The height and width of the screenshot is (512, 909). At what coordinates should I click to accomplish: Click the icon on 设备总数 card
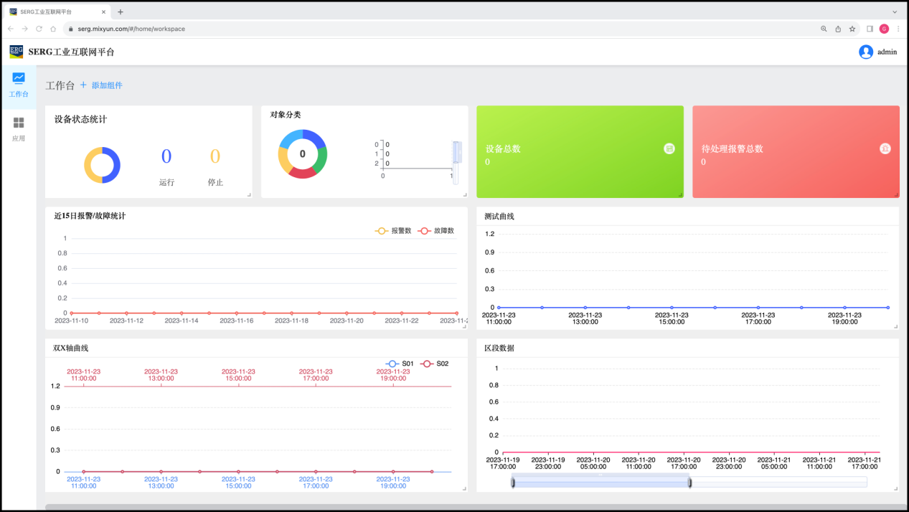[669, 148]
